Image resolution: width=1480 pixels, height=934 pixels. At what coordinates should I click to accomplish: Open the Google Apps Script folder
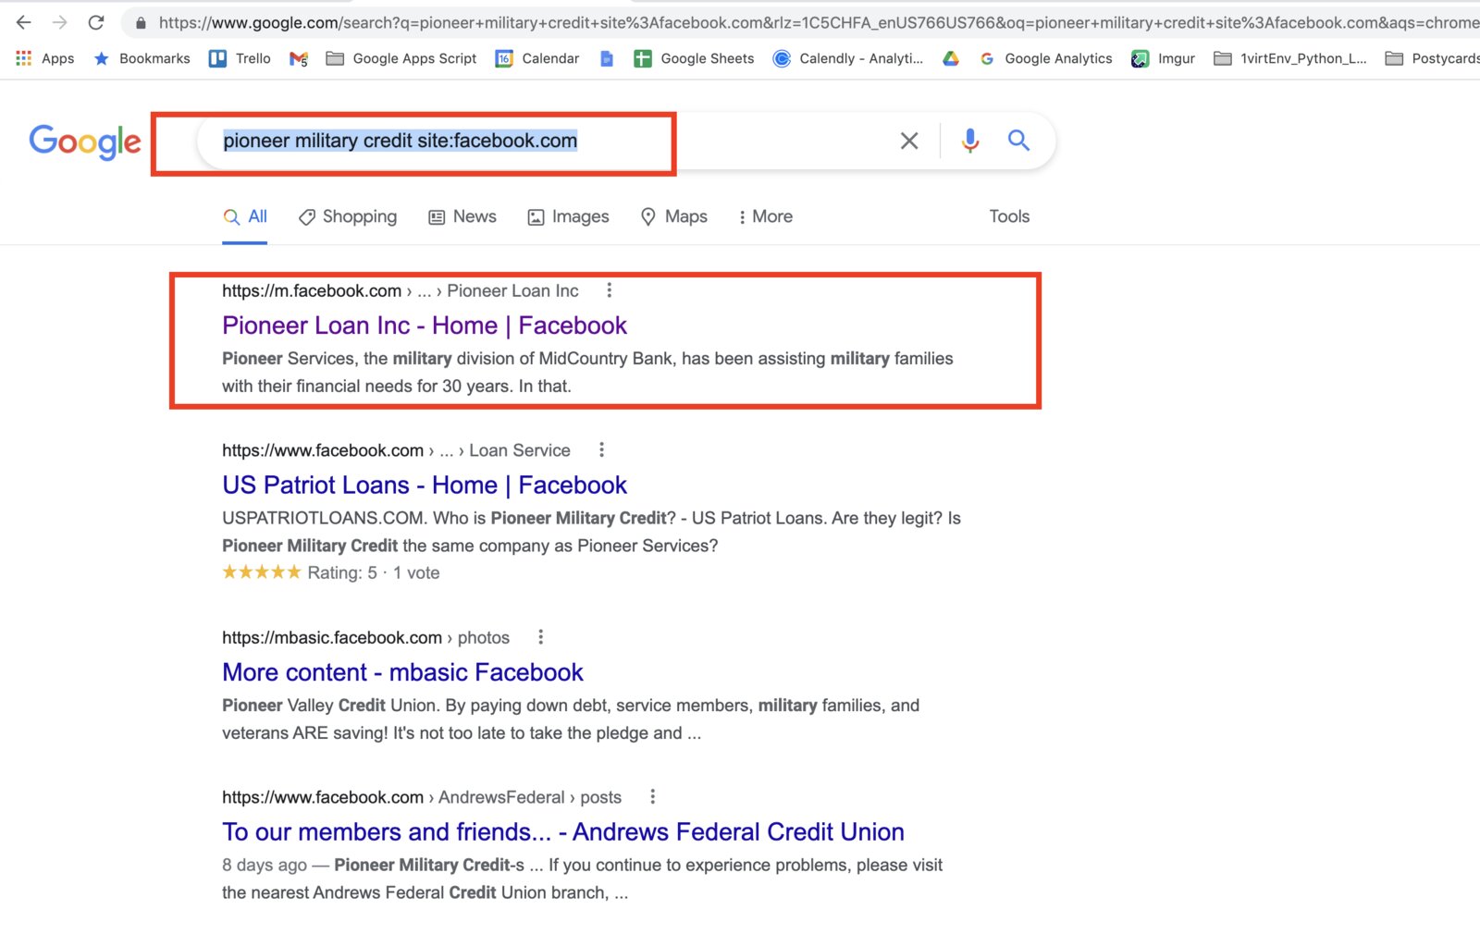[x=401, y=58]
